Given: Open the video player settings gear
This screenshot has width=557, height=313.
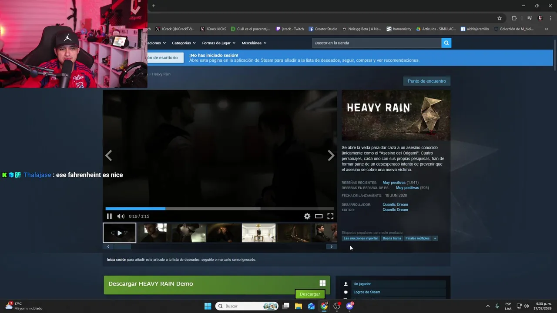Looking at the screenshot, I should [307, 216].
